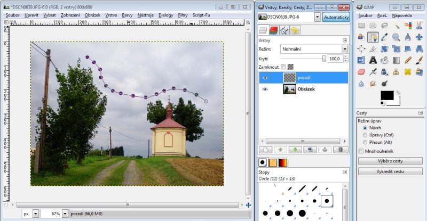Choose the Eraser tool
Screen dimensions: 427x221
(361, 72)
